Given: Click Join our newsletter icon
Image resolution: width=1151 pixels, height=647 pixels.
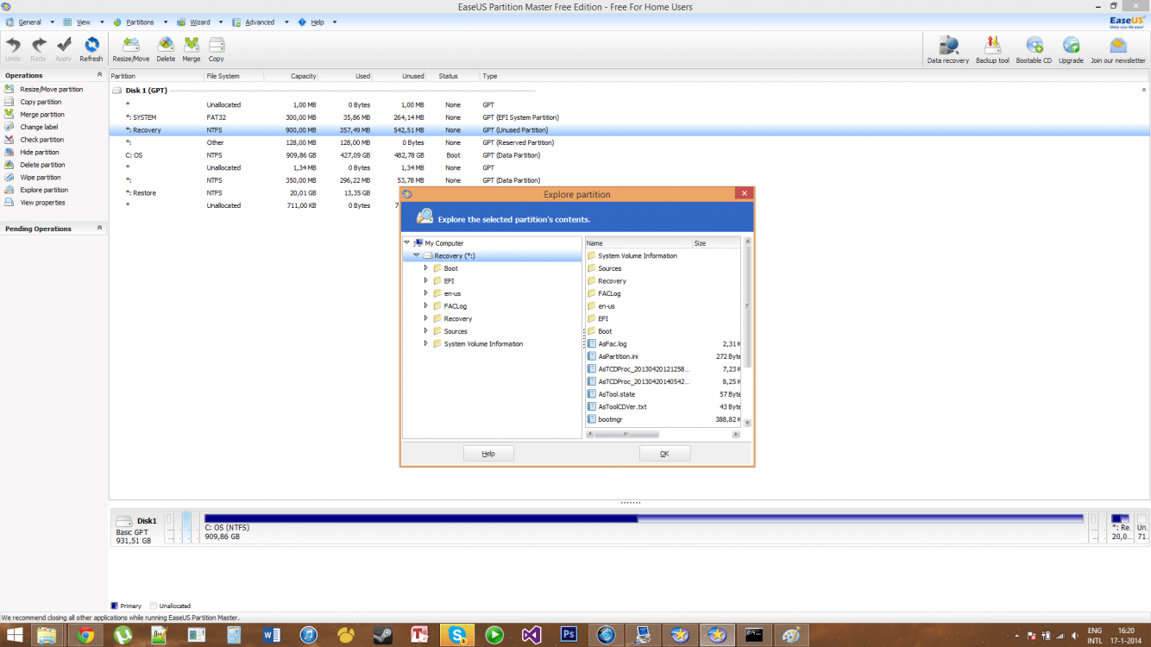Looking at the screenshot, I should (1118, 50).
